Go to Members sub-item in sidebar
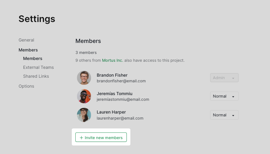Image resolution: width=270 pixels, height=154 pixels. [x=33, y=59]
